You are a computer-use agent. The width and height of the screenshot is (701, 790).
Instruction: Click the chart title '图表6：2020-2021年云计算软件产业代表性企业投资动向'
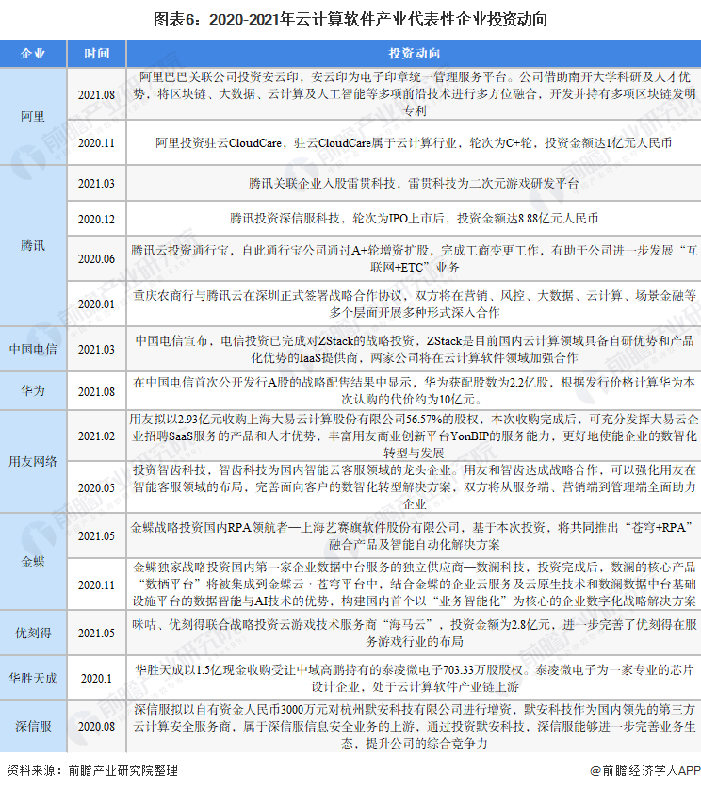point(350,20)
